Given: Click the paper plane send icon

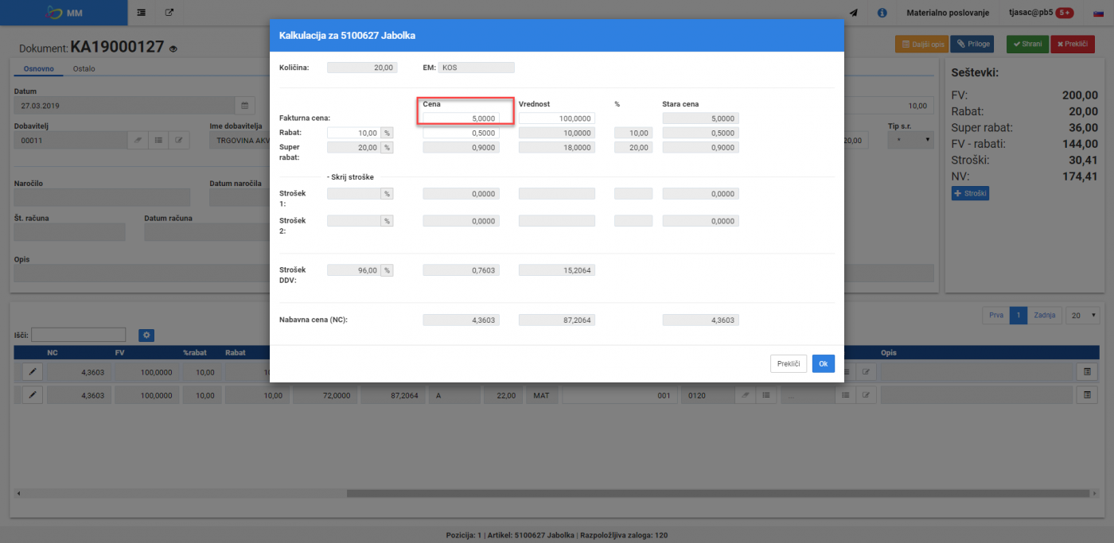Looking at the screenshot, I should coord(854,13).
